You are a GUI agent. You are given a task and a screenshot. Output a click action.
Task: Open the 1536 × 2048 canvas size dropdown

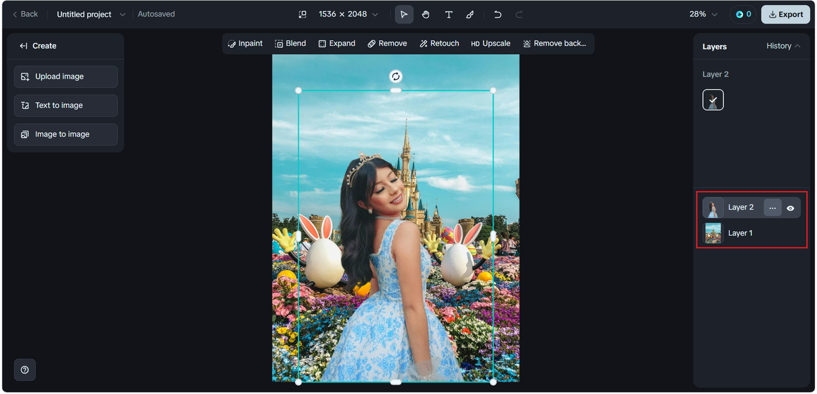click(348, 14)
